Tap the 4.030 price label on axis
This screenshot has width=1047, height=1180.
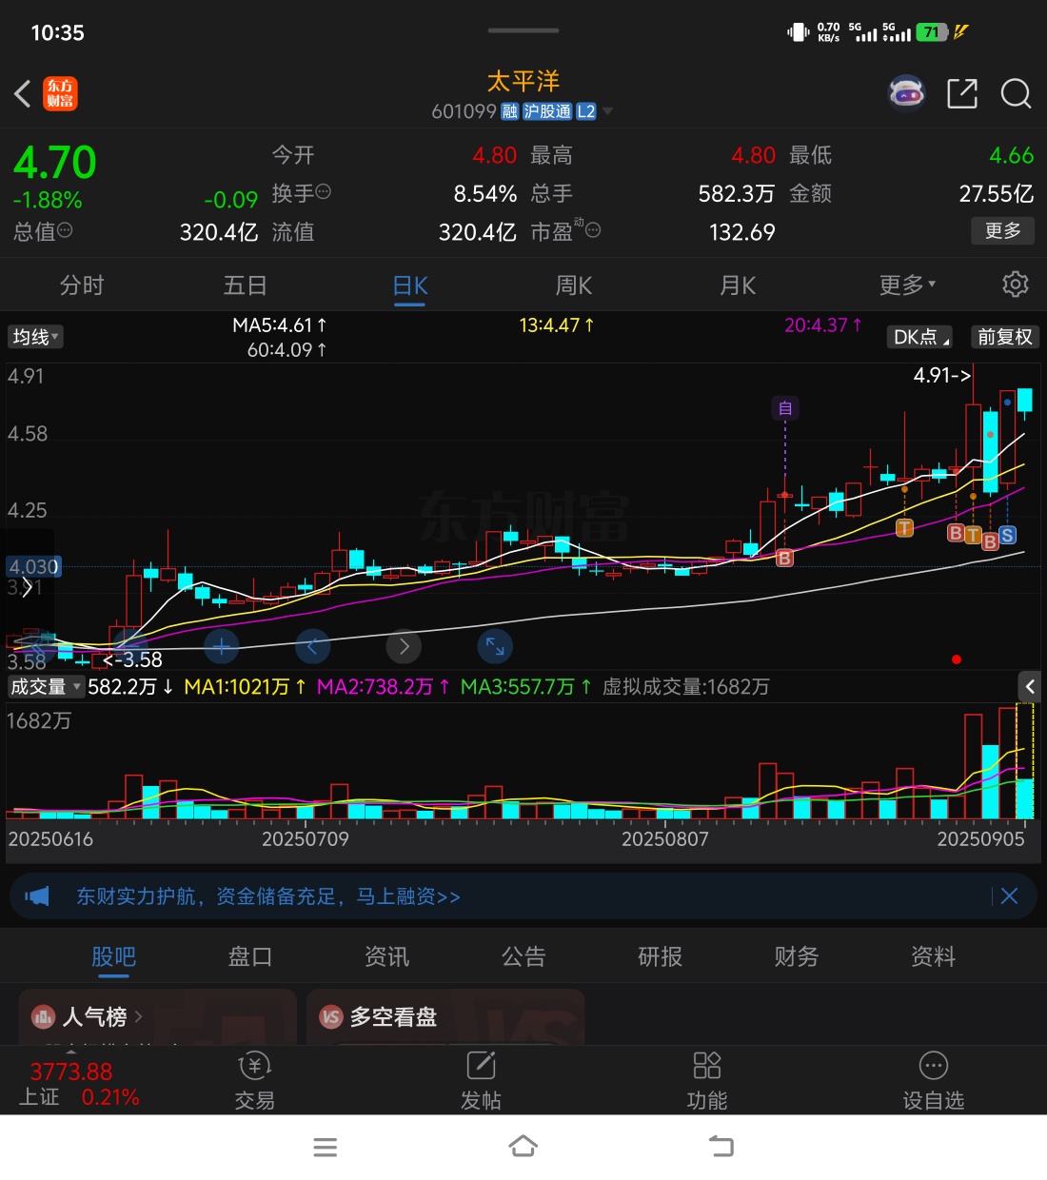pyautogui.click(x=33, y=567)
